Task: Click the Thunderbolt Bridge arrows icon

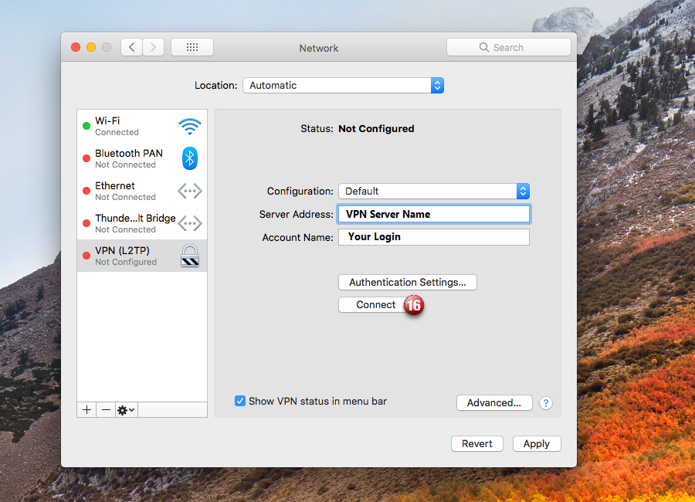Action: coord(190,223)
